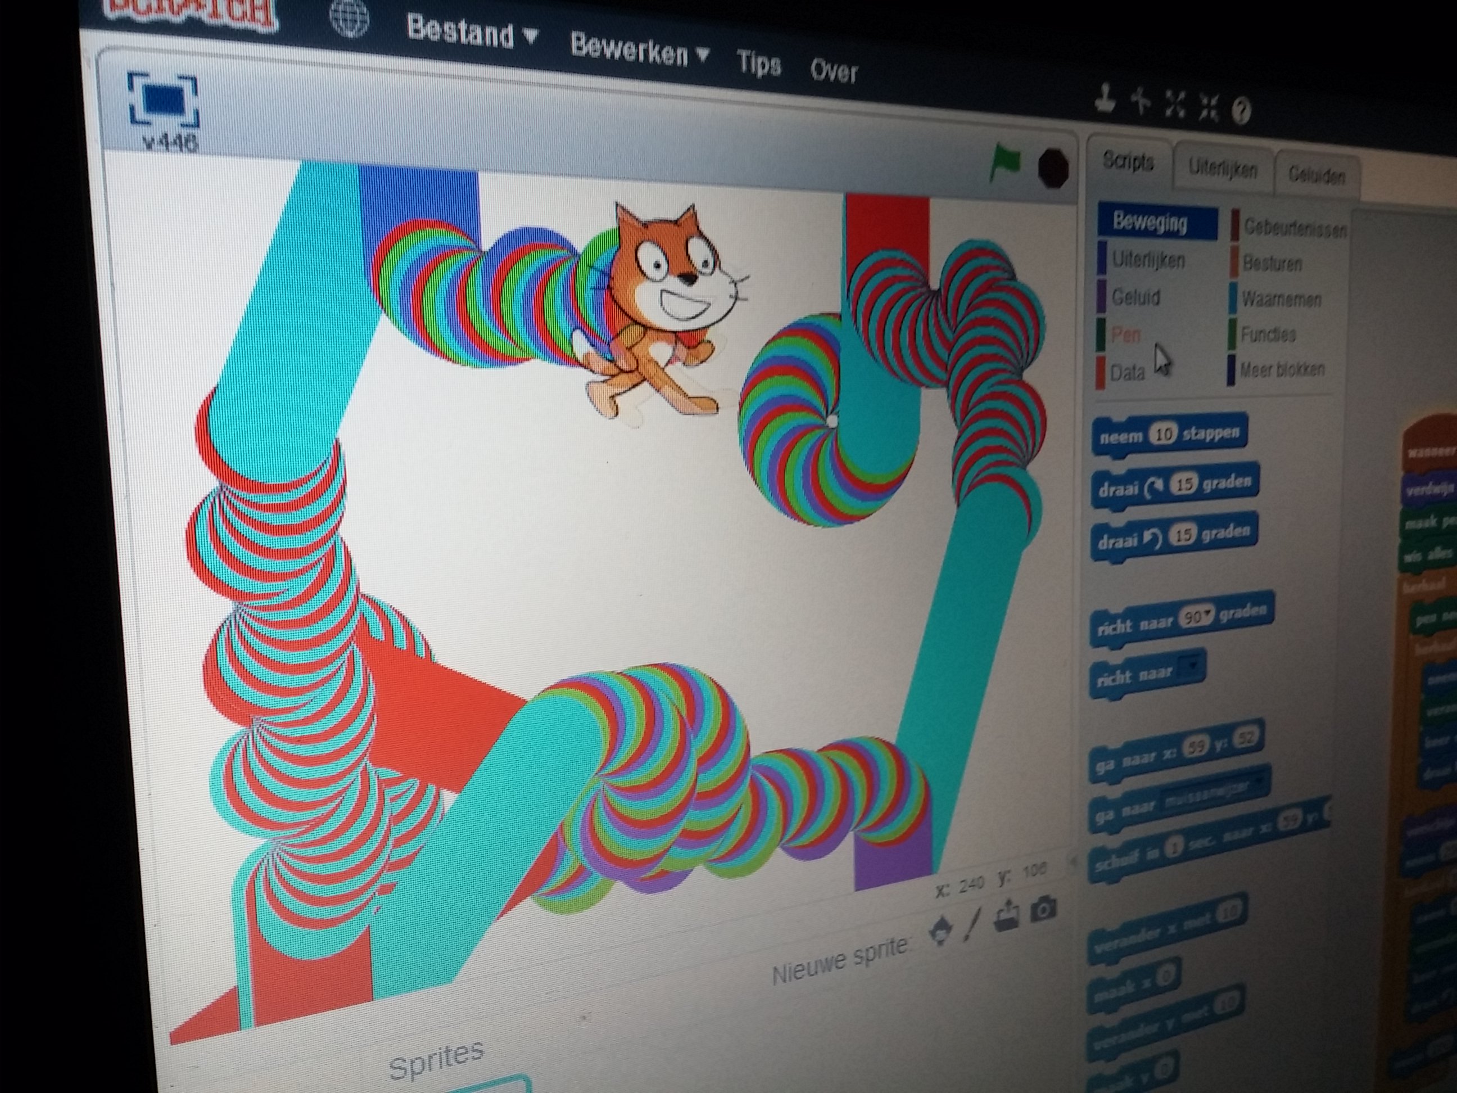
Task: Click the full screen stage icon
Action: click(162, 100)
